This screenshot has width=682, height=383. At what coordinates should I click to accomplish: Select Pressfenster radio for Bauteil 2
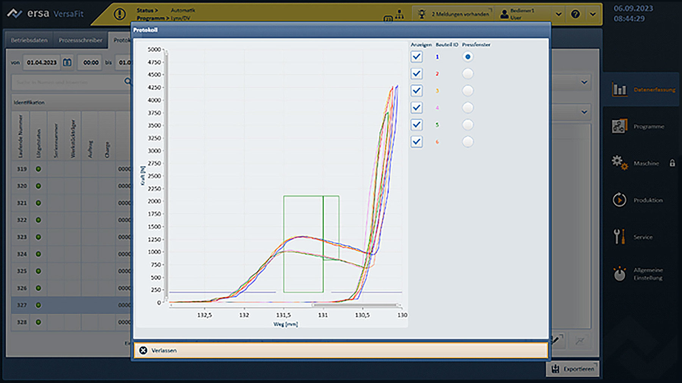[x=468, y=74]
